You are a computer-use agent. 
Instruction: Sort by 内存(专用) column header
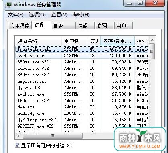[x=117, y=41]
